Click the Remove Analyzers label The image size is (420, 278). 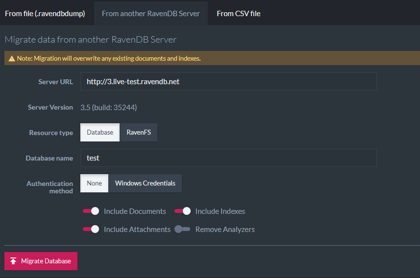(x=225, y=230)
